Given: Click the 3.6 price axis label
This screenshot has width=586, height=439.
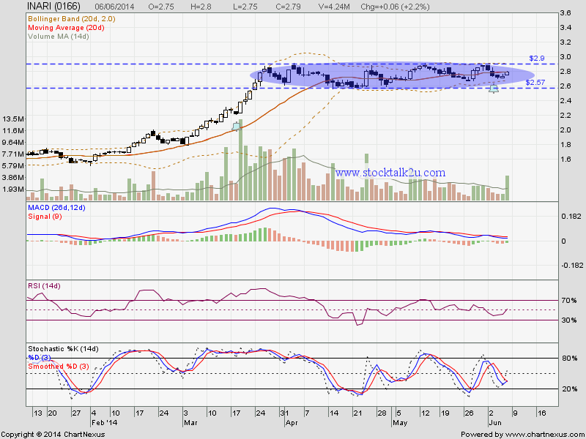Looking at the screenshot, I should click(565, 13).
